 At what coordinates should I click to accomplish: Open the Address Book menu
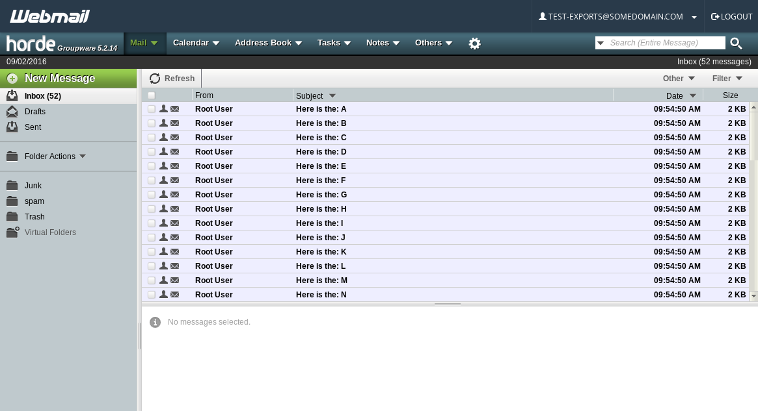point(268,43)
